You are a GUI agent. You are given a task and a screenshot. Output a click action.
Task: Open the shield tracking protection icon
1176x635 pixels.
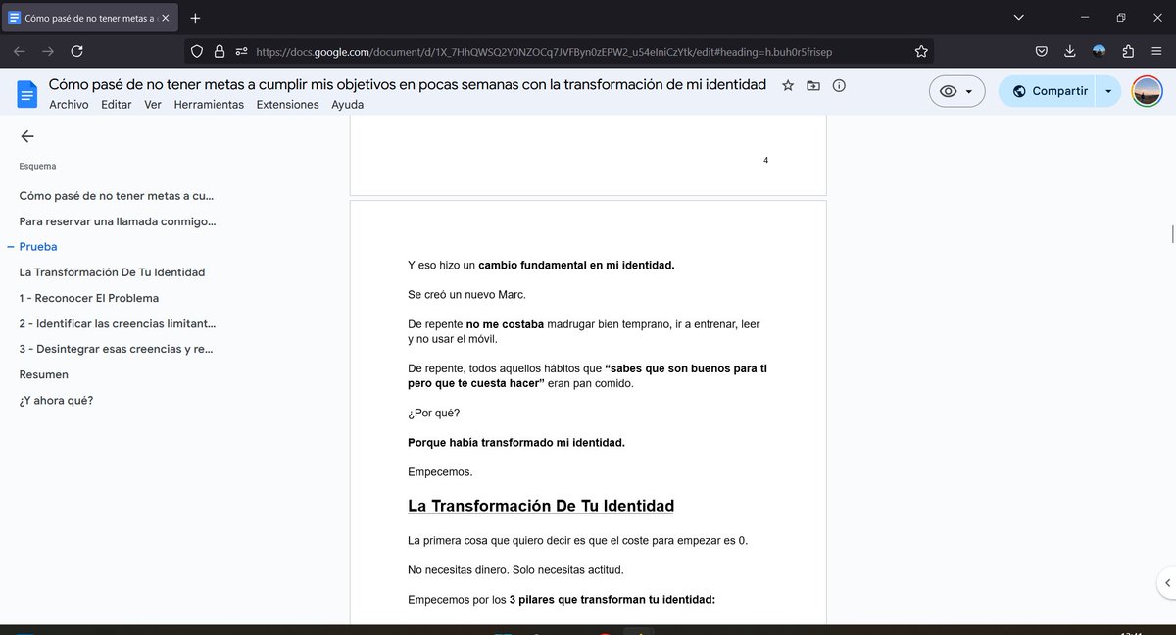pos(195,51)
